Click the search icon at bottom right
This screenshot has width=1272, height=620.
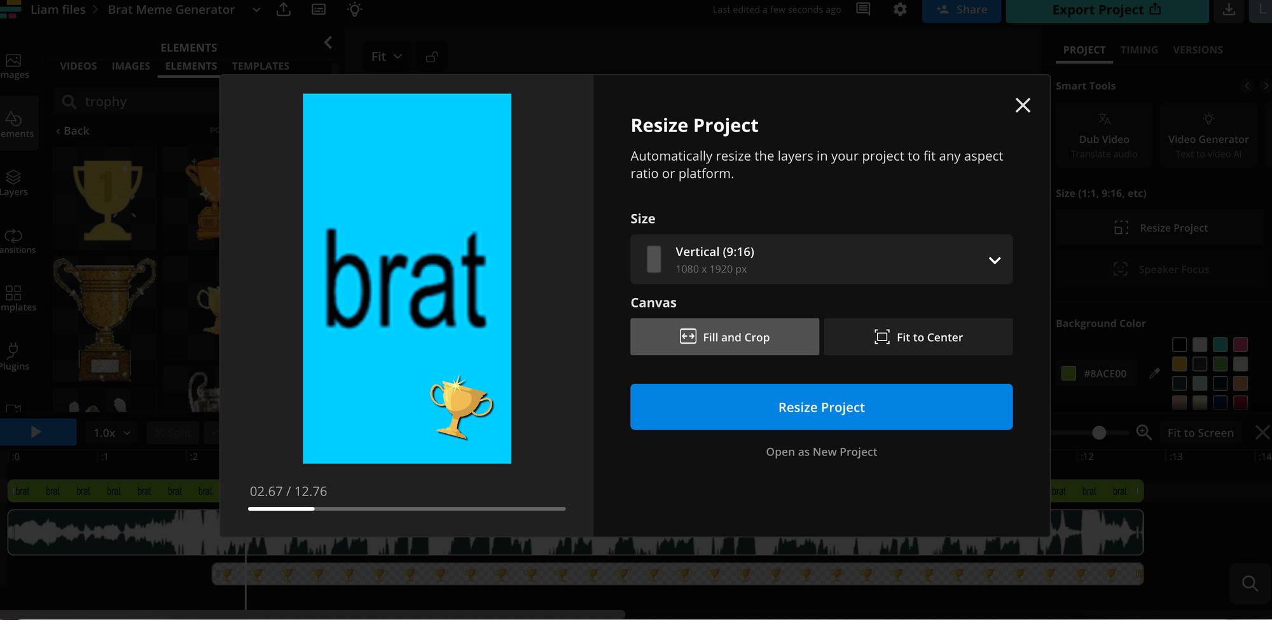[x=1250, y=583]
